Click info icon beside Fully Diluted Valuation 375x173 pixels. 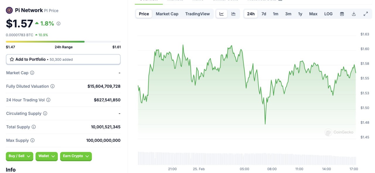[52, 86]
